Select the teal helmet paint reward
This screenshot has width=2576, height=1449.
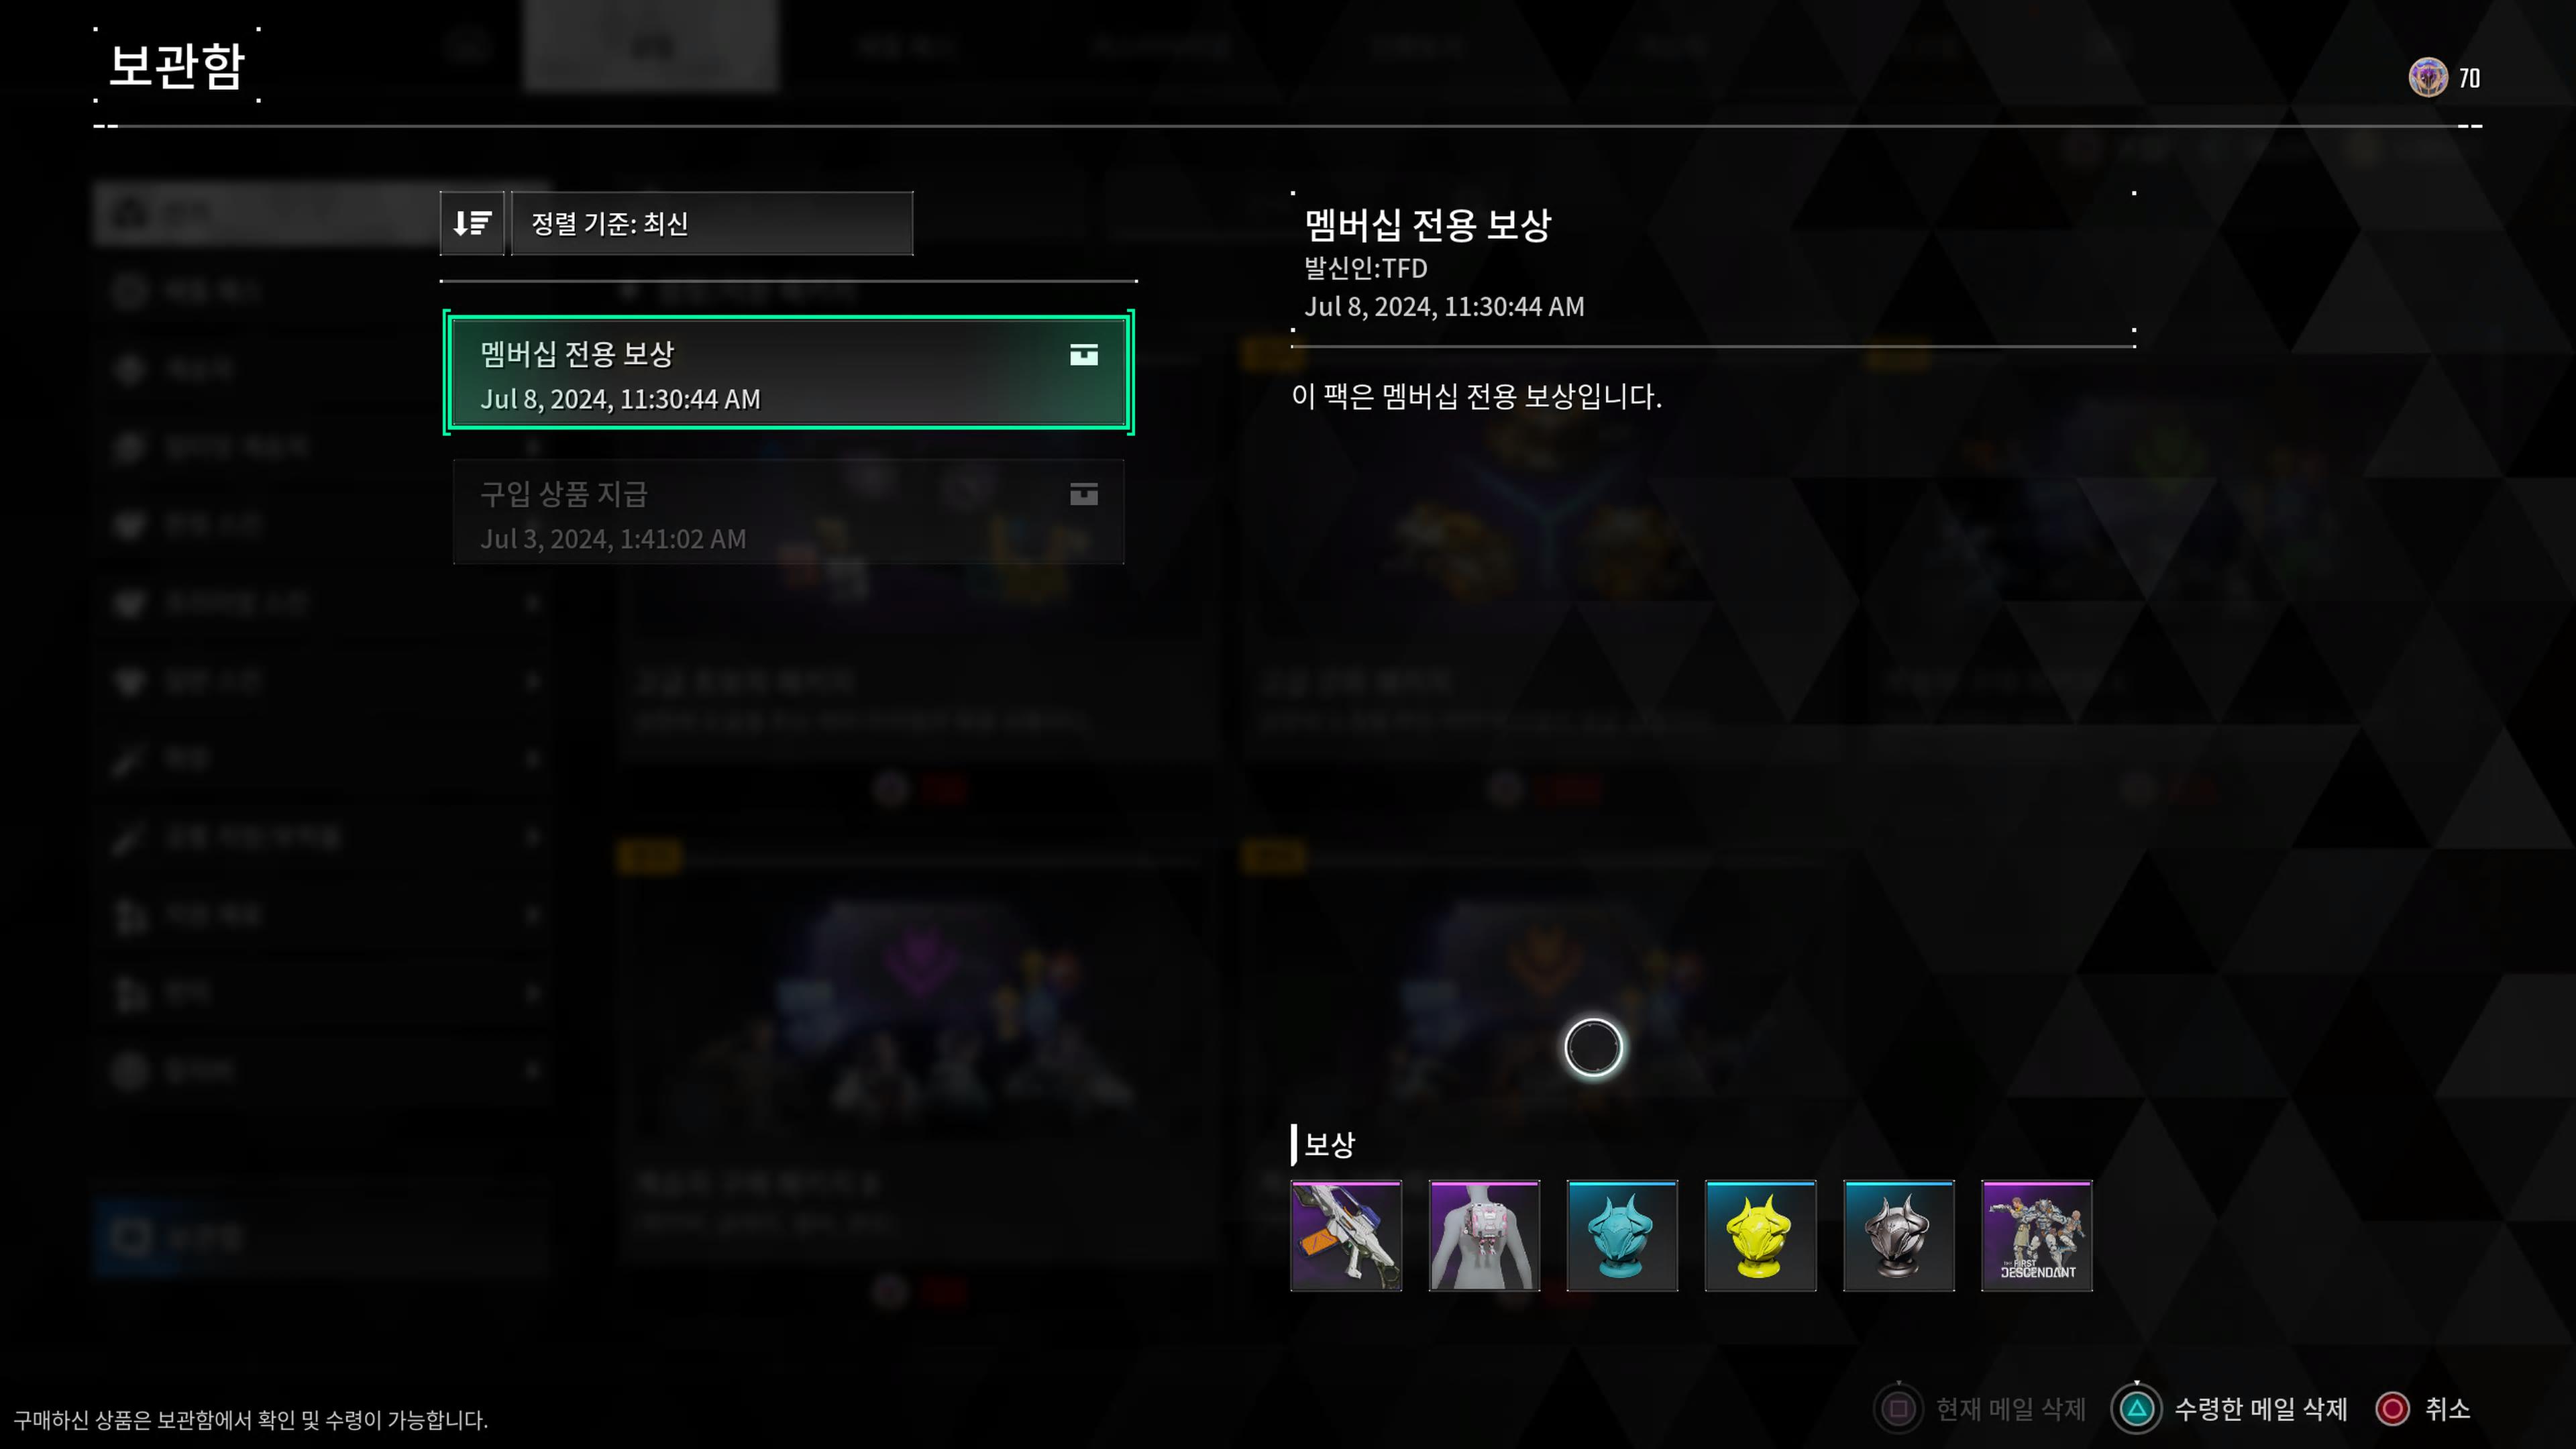pyautogui.click(x=1622, y=1236)
